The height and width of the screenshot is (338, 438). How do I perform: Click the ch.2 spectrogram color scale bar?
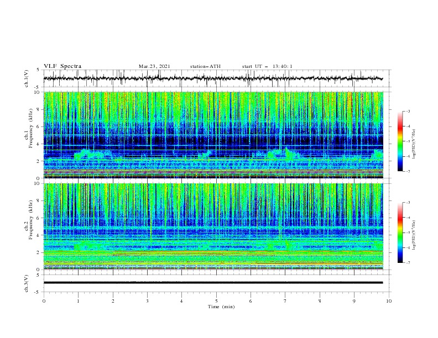coord(400,233)
